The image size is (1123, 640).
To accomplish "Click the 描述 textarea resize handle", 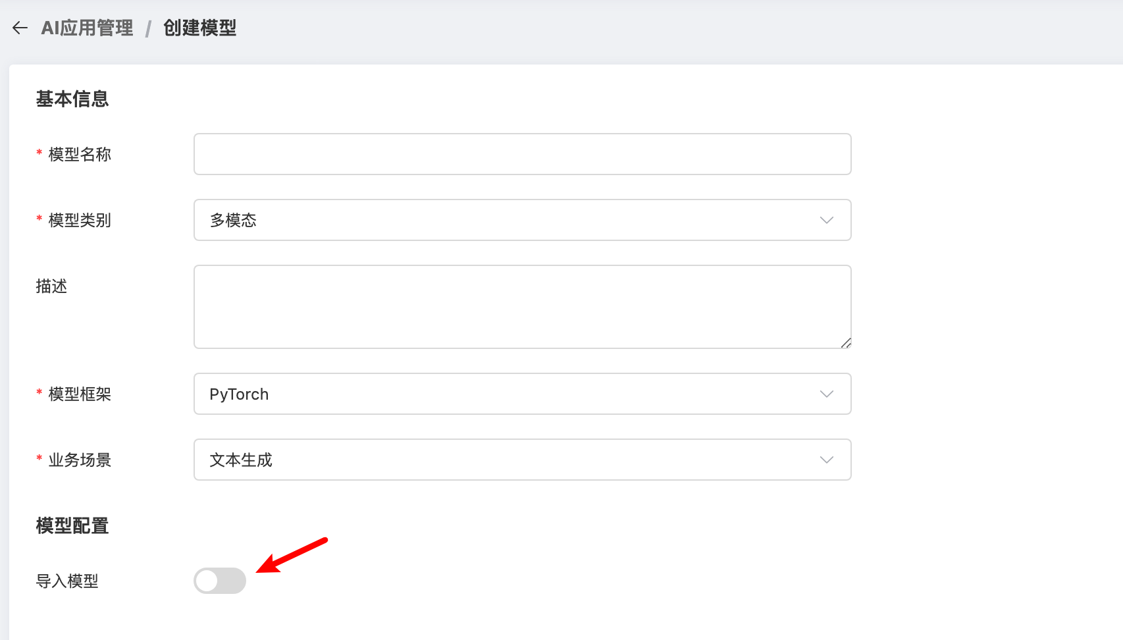I will coord(846,343).
